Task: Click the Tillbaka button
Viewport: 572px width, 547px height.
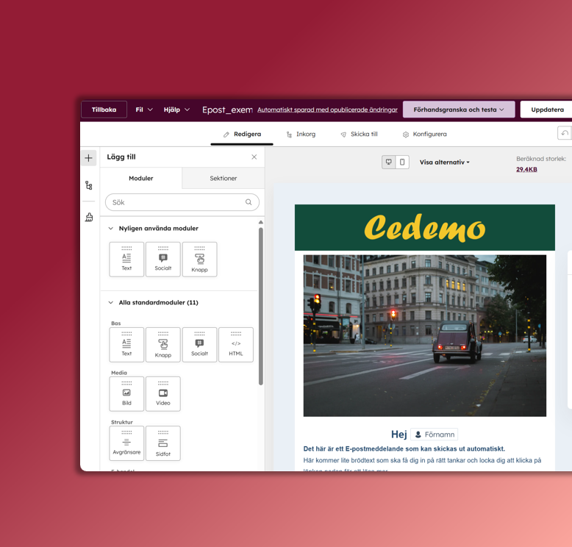Action: pos(104,110)
